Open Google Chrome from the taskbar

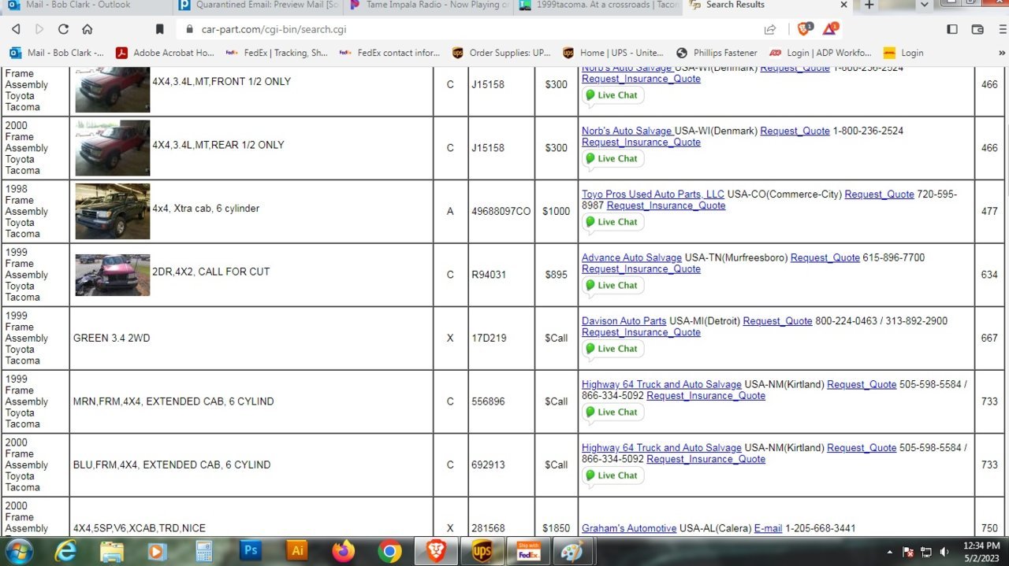[389, 551]
